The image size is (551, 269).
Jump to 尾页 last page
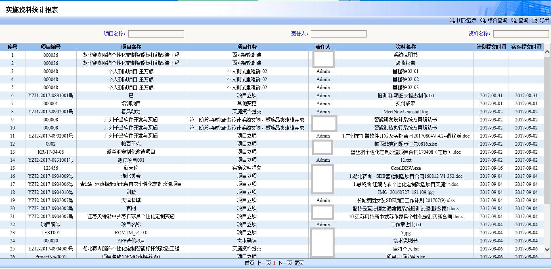299,263
